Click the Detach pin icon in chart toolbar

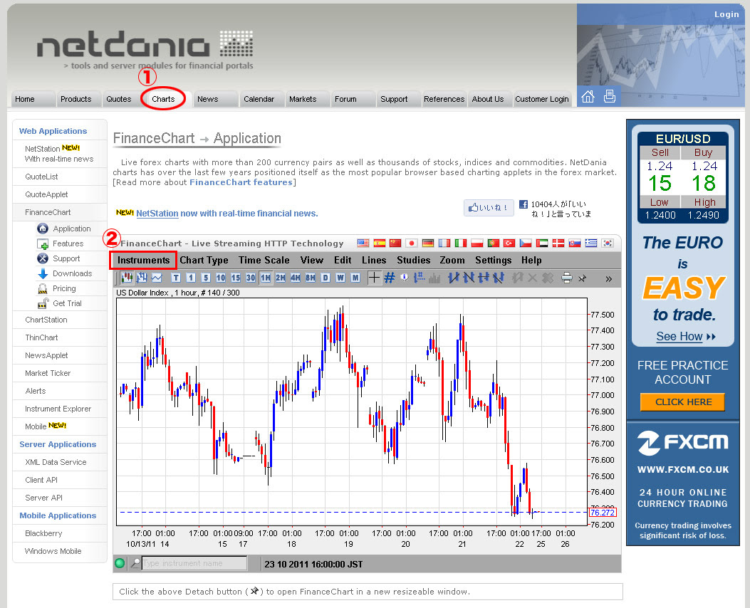[582, 278]
